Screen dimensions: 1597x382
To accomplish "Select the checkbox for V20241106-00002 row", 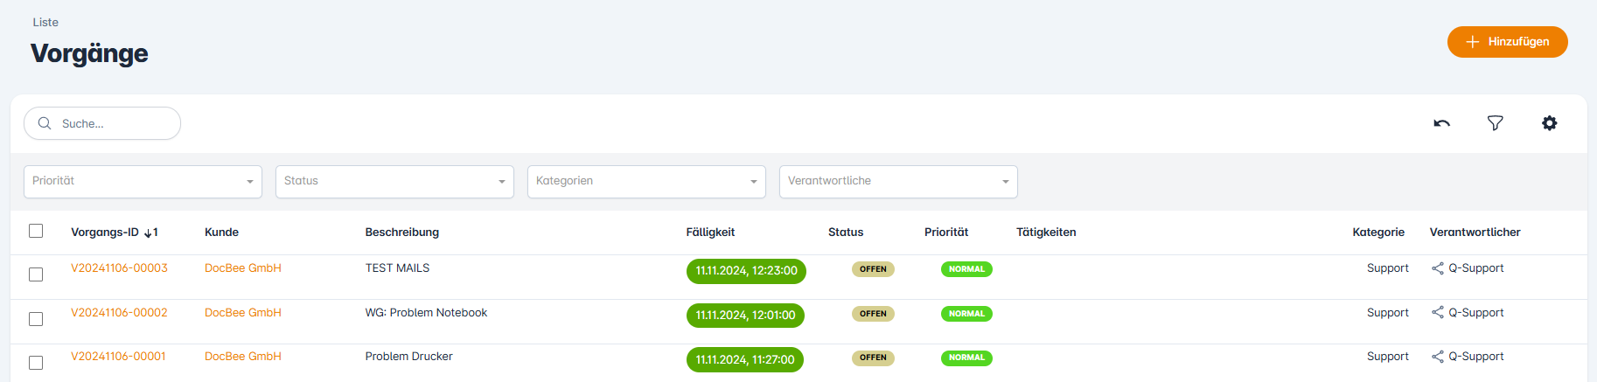I will (36, 319).
